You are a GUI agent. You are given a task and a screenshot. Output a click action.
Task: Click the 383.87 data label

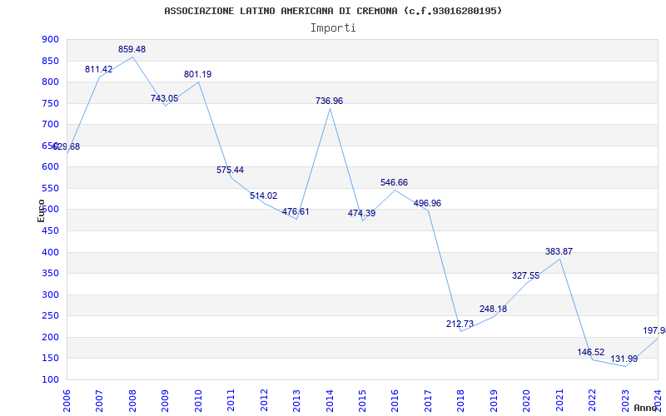coord(559,251)
